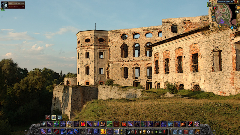Click the green key action button

109,124
